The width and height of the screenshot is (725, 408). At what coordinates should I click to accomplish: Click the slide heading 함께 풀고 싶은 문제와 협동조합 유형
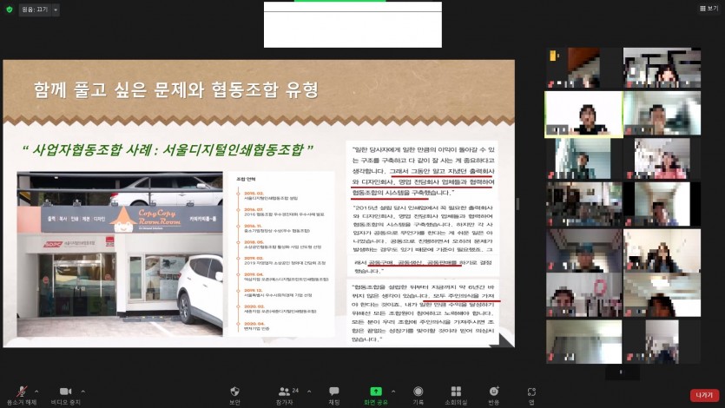176,89
